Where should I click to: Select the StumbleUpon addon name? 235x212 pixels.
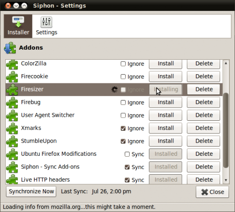[x=39, y=141]
